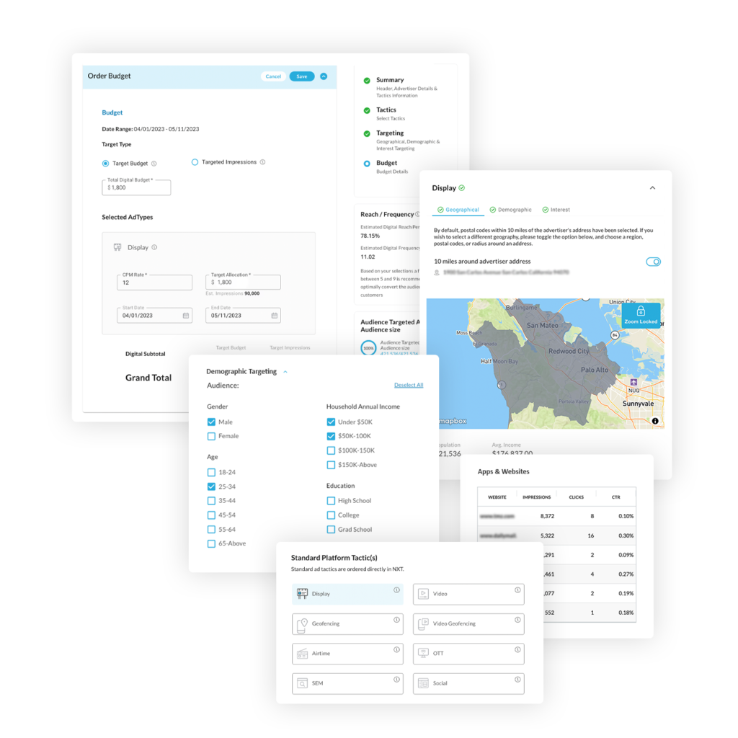
Task: Click the Save button
Action: [301, 76]
